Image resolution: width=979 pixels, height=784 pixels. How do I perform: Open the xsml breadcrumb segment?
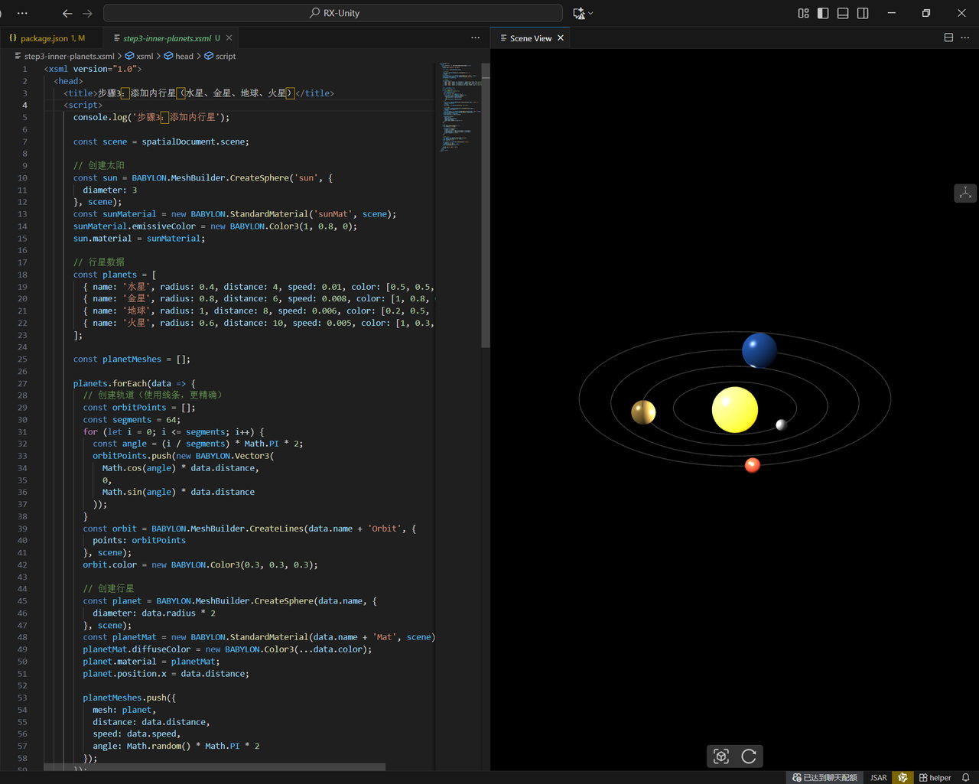click(x=139, y=56)
